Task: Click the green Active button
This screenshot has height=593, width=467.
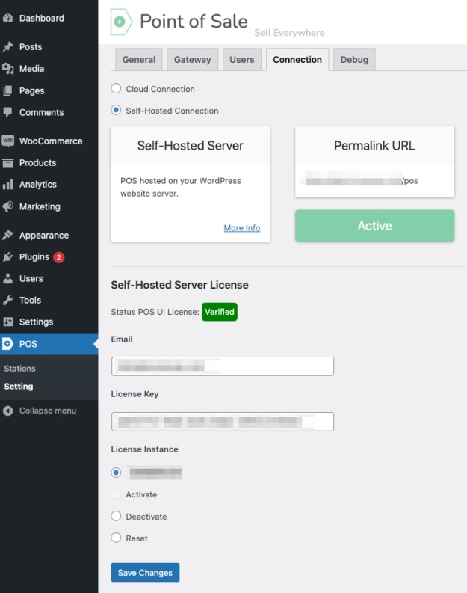Action: (374, 226)
